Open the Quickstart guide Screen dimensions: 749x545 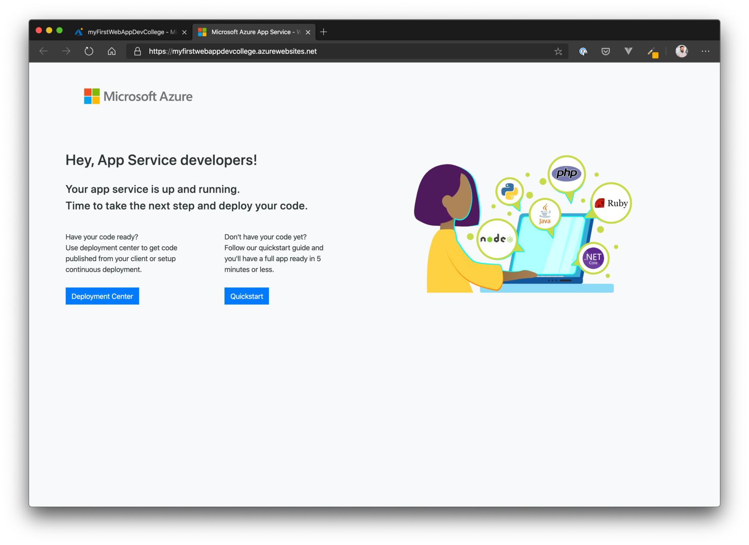point(247,296)
